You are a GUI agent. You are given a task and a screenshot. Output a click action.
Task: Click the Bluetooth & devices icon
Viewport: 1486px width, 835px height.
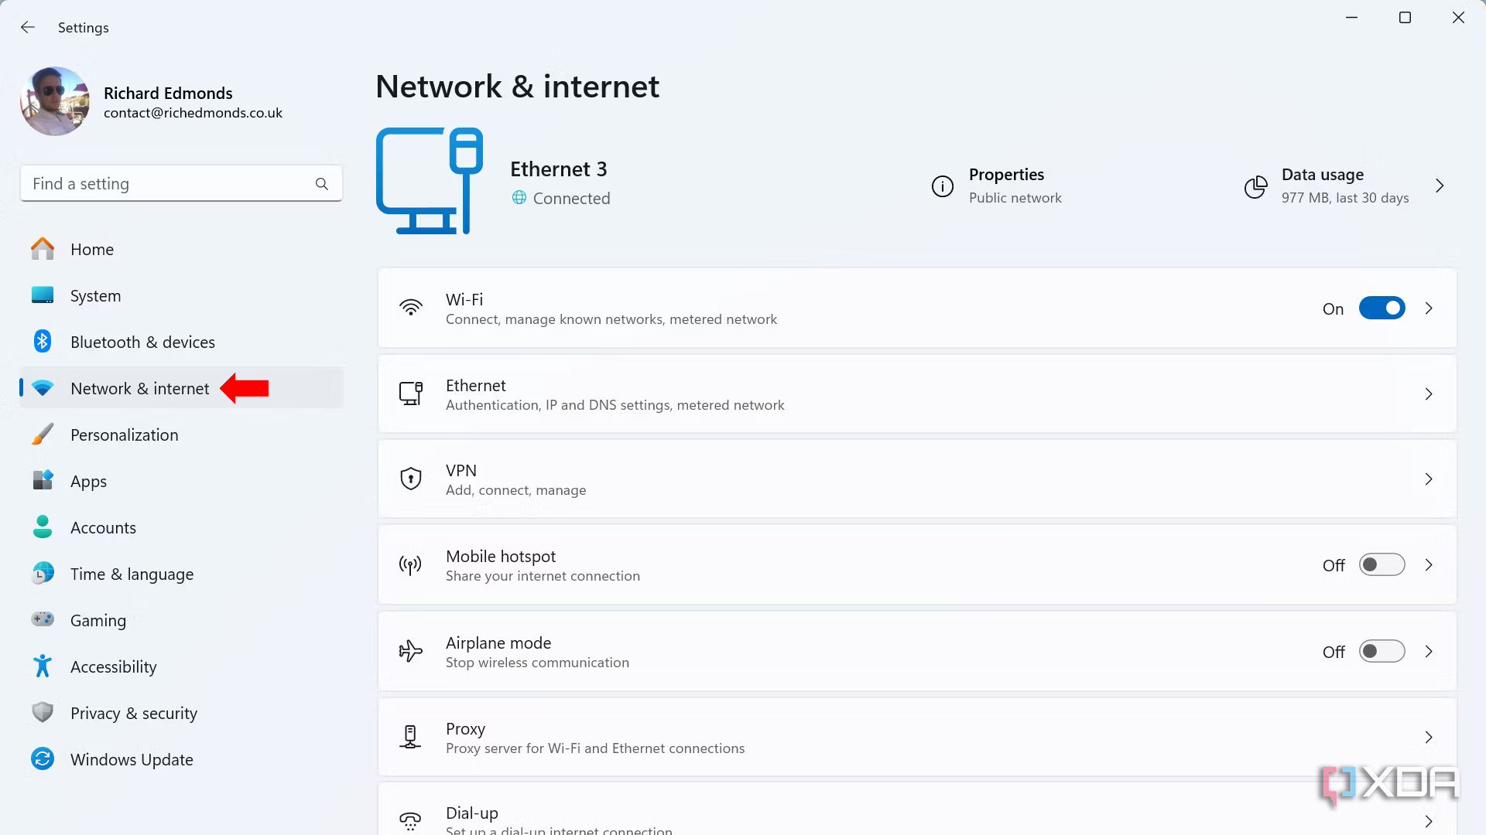click(x=43, y=342)
